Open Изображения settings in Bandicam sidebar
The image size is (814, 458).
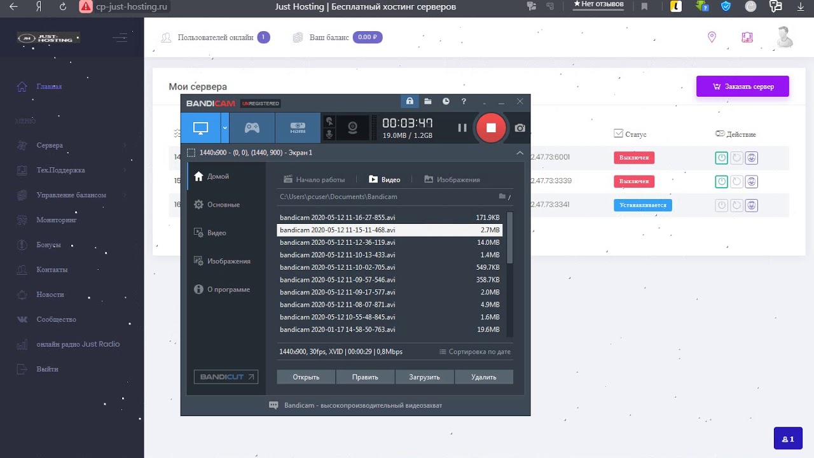click(222, 261)
